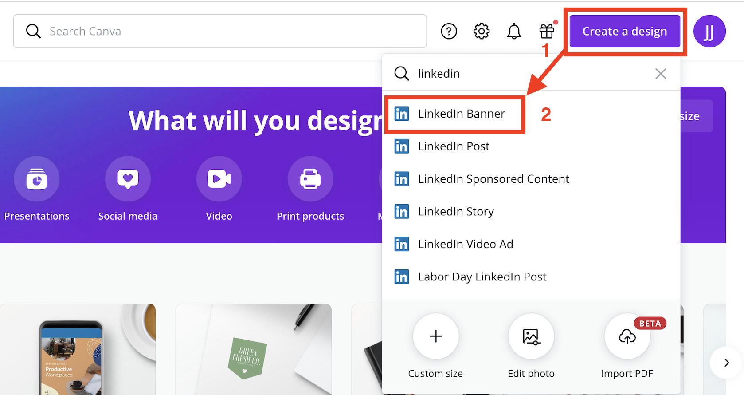Click the Custom size label
This screenshot has width=744, height=395.
435,374
